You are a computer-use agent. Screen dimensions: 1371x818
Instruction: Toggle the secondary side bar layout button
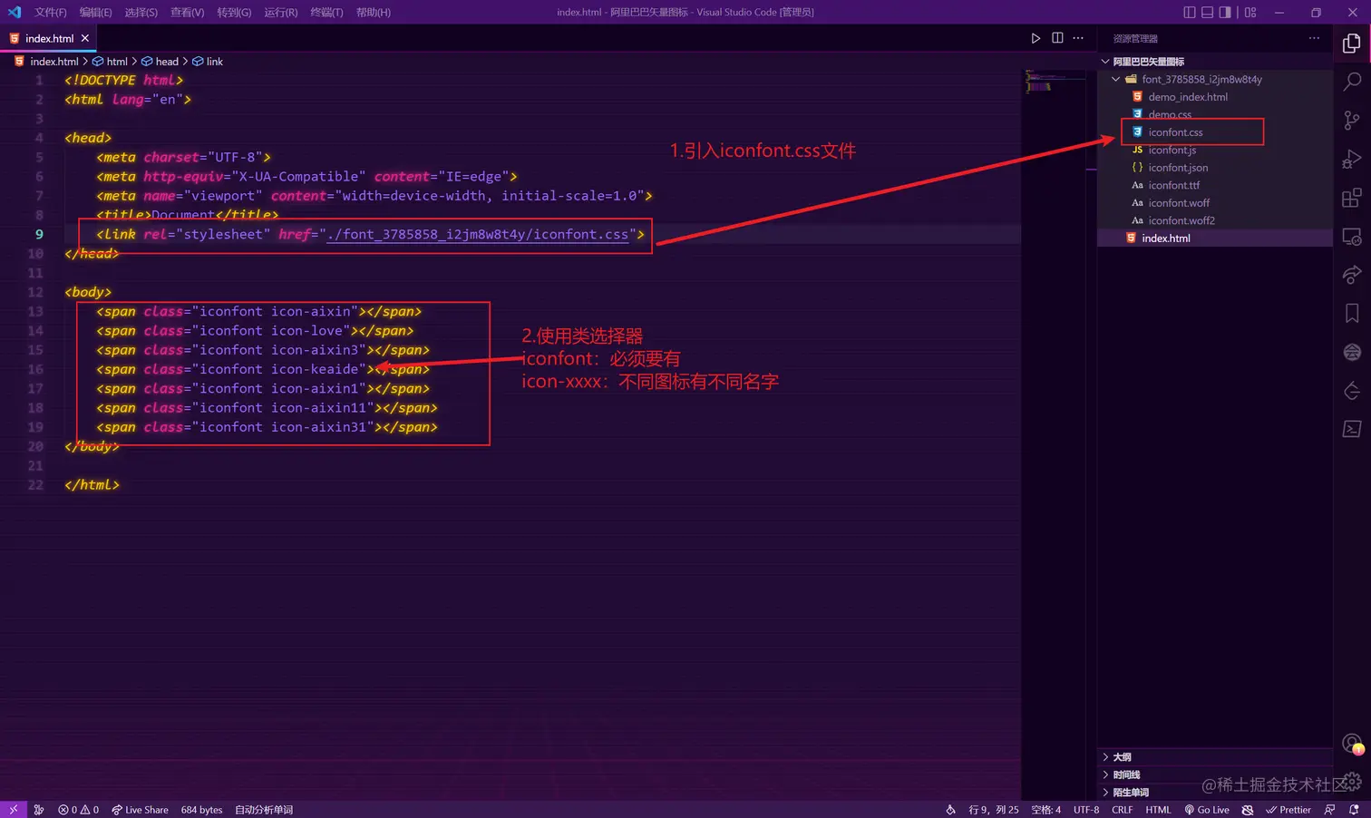pyautogui.click(x=1225, y=12)
